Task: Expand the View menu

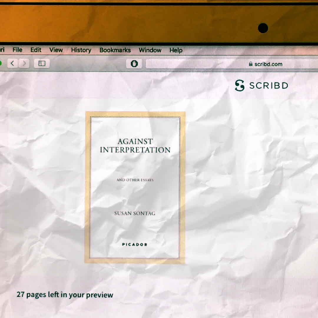Action: click(56, 50)
